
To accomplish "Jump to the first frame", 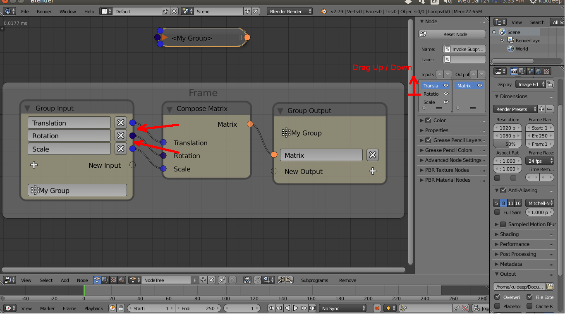I will 271,308.
